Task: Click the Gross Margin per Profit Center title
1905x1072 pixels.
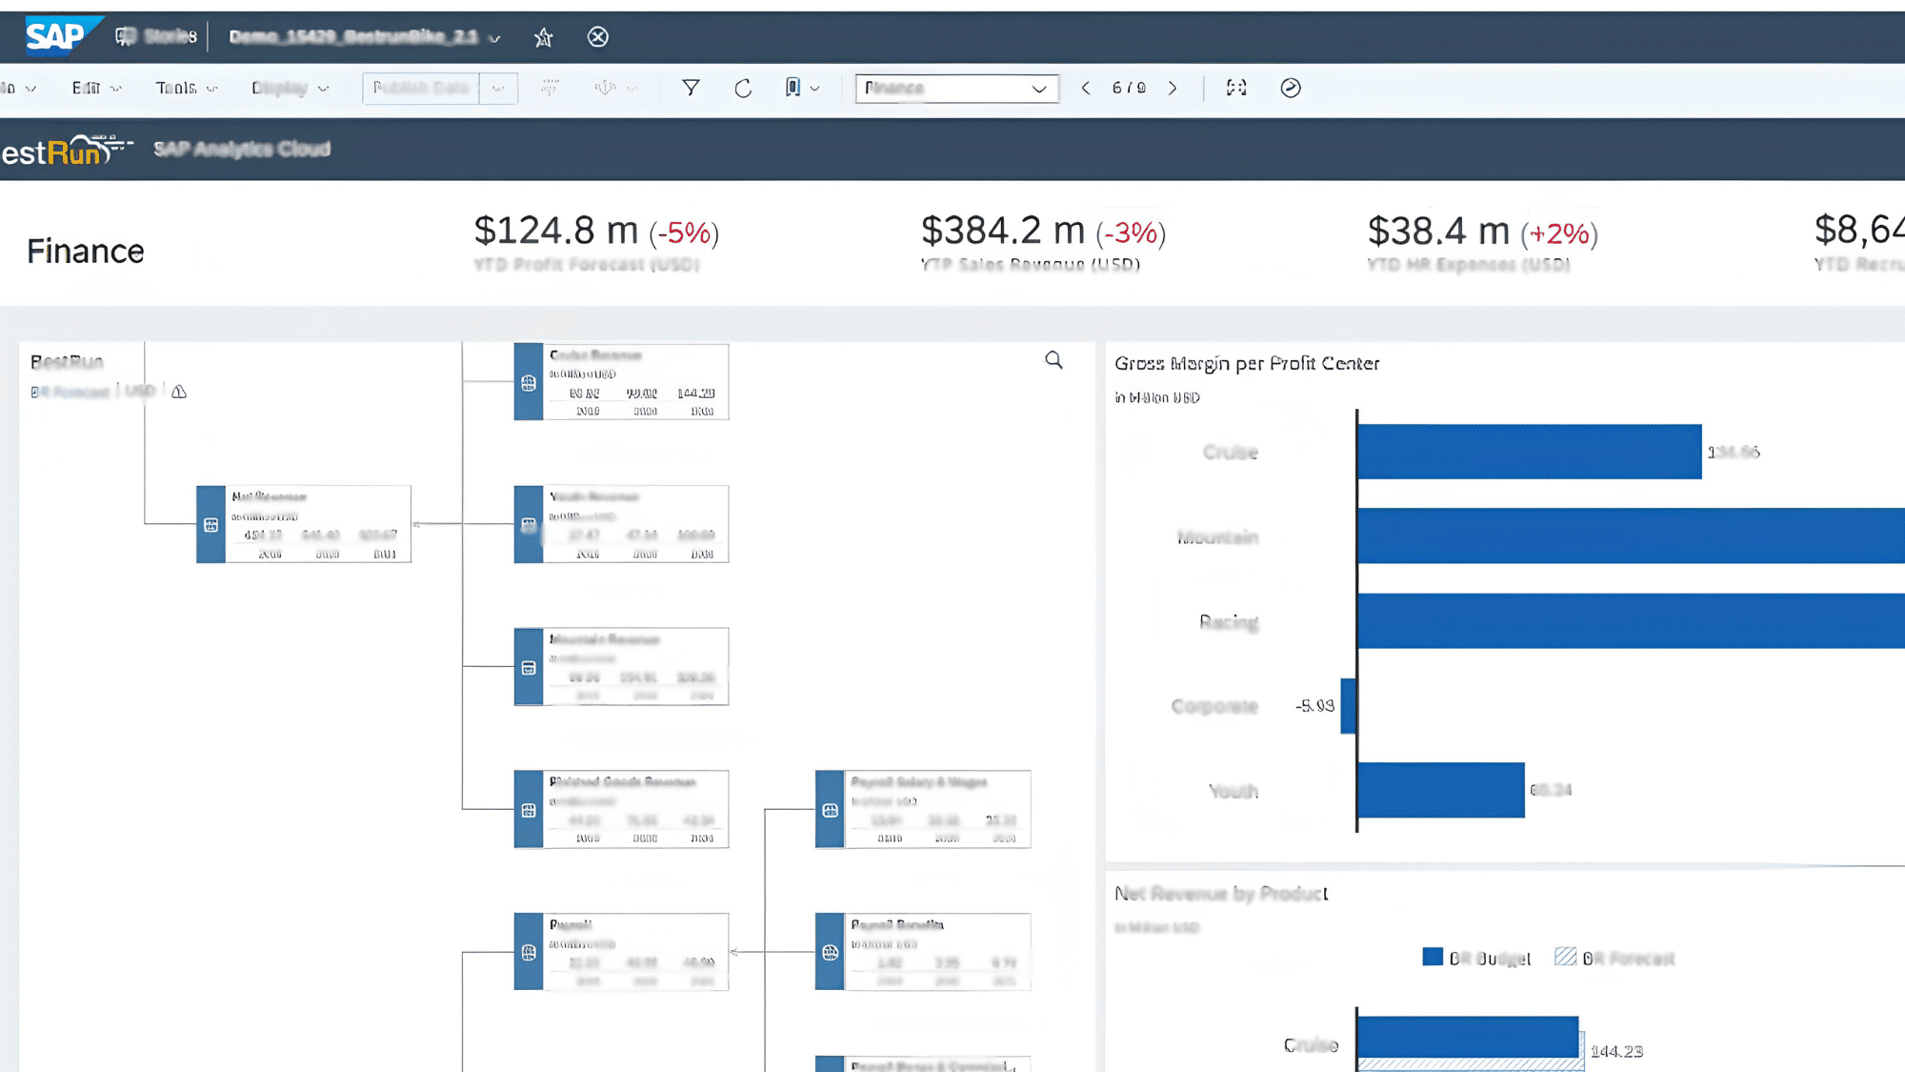Action: pyautogui.click(x=1247, y=363)
